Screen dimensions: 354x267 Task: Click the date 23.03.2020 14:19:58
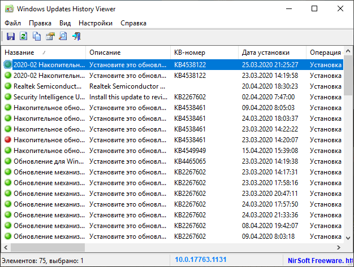coord(270,76)
